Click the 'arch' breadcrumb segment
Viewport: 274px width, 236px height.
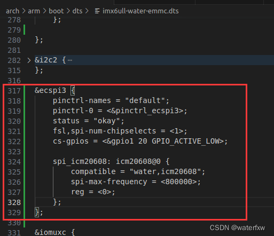[12, 11]
